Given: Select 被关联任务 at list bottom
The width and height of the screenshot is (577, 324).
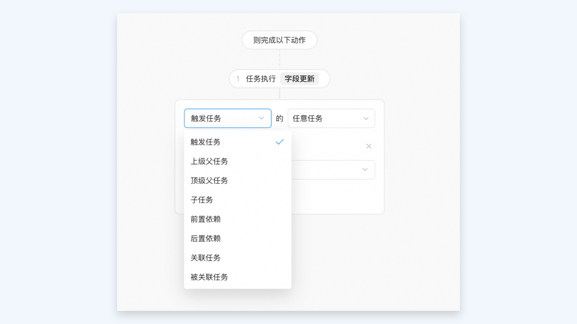Looking at the screenshot, I should (x=209, y=277).
